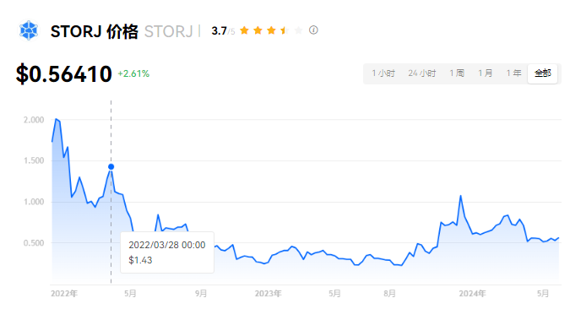The image size is (570, 309).
Task: Click the $0.56410 price value
Action: (x=64, y=73)
